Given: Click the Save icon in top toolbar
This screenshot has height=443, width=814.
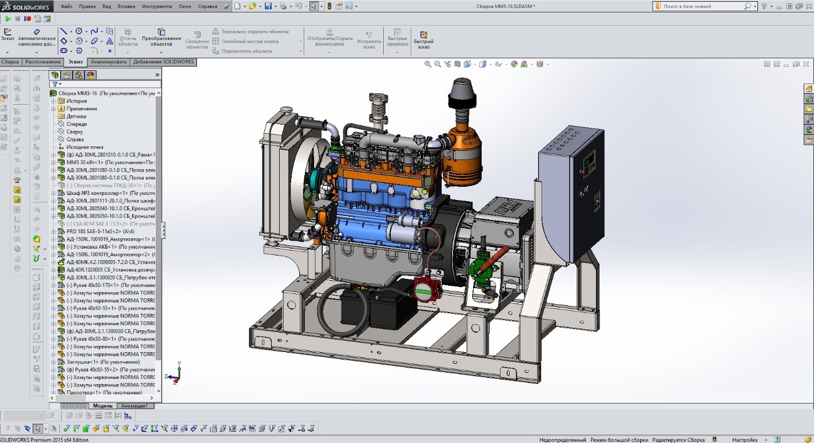Looking at the screenshot, I should tap(268, 6).
